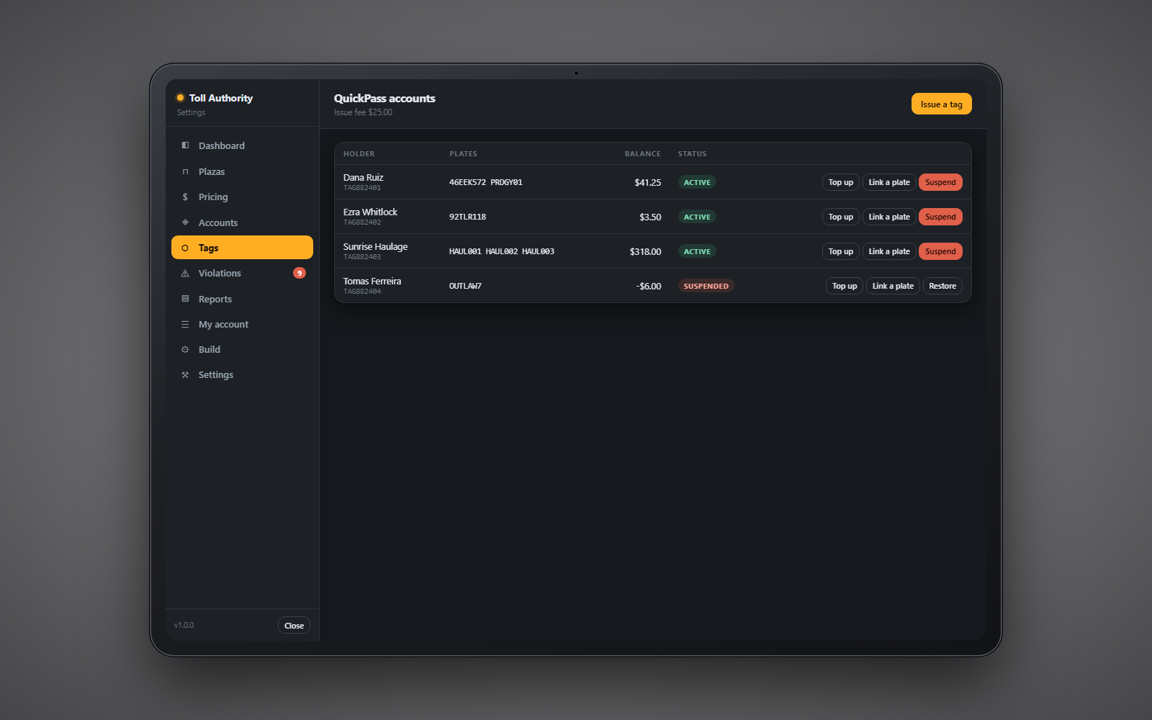Restore Tomas Ferreira's suspended tag
Screen dimensions: 1152x720
(942, 286)
